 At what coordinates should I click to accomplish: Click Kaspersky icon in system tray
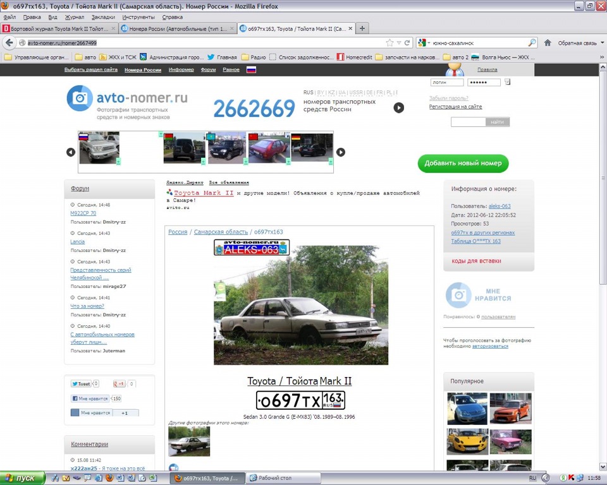click(572, 478)
